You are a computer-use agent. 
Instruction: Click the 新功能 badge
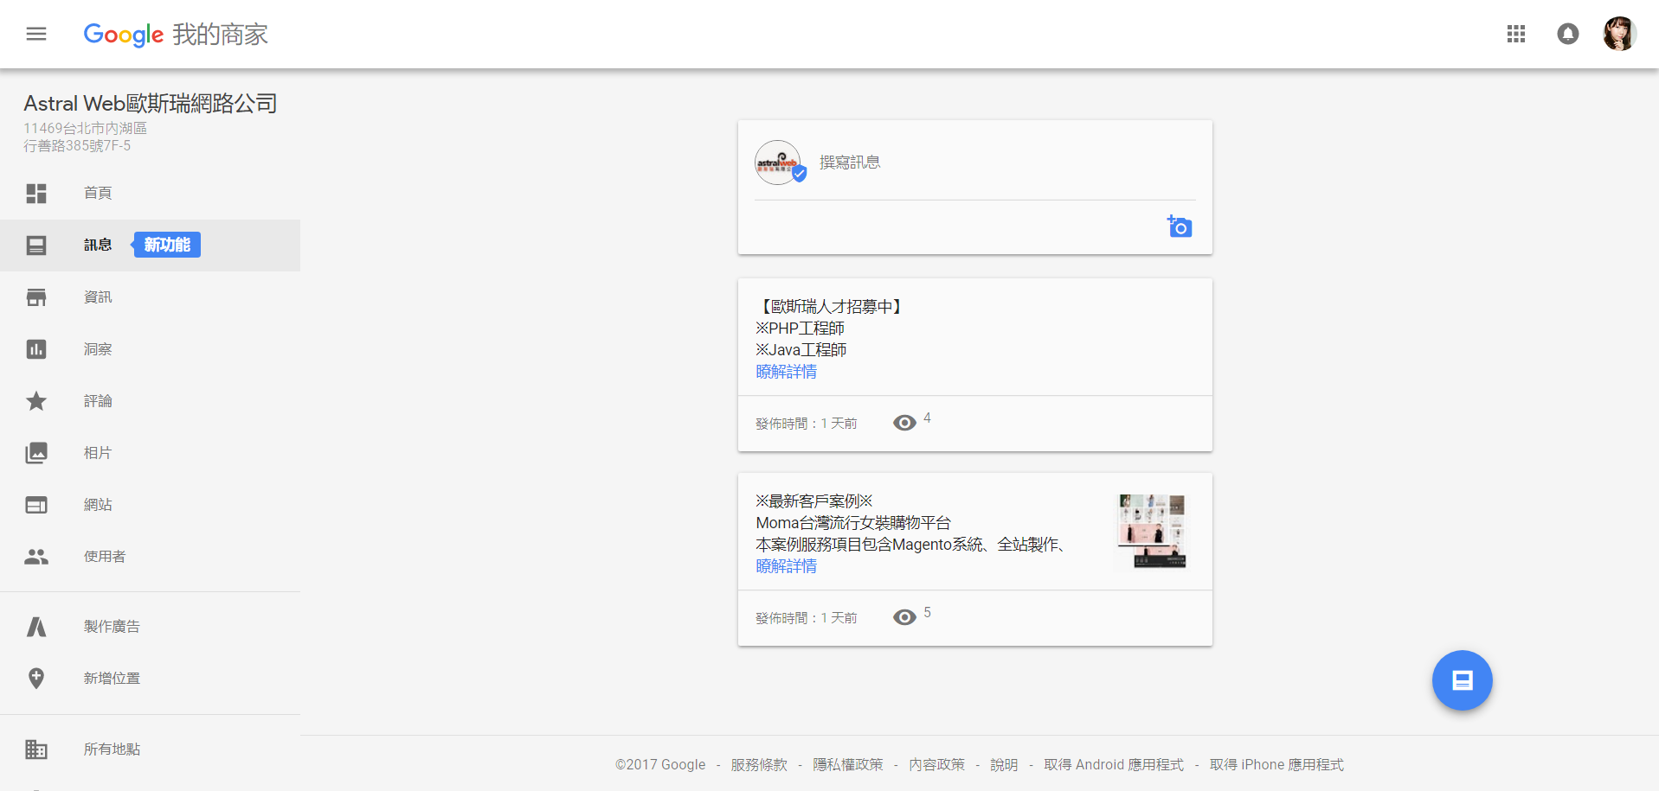pos(166,245)
